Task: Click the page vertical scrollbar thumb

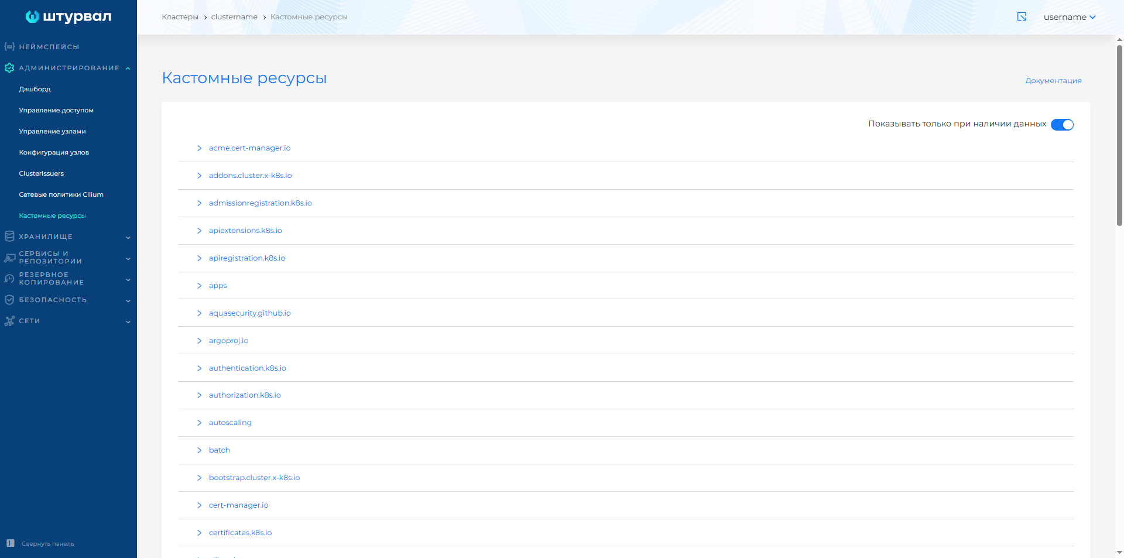Action: point(1119,135)
